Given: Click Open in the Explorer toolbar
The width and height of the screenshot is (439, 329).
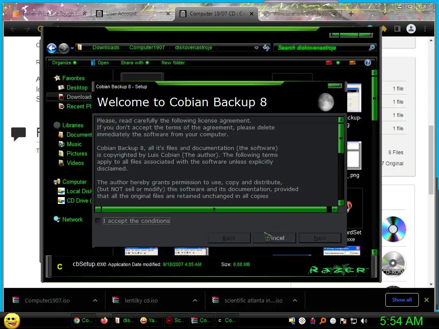Looking at the screenshot, I should tap(100, 63).
